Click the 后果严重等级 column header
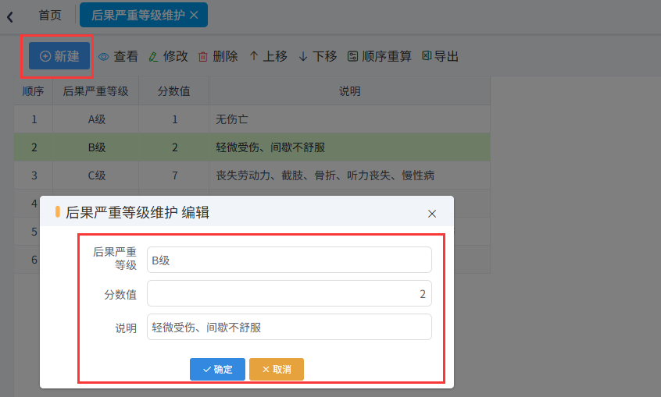This screenshot has height=397, width=661. (95, 91)
